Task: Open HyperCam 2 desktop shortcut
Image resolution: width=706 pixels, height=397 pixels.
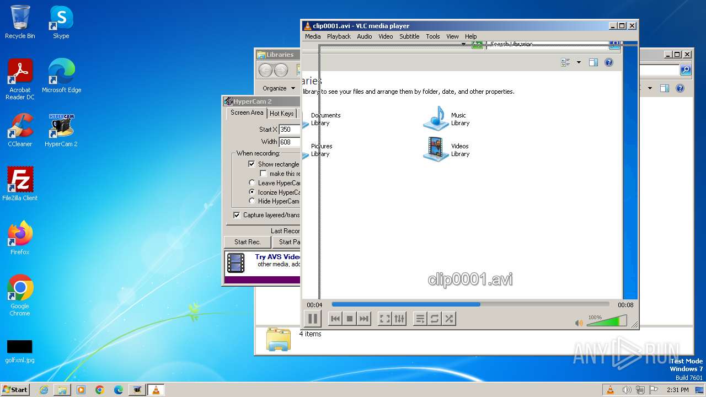Action: pyautogui.click(x=61, y=130)
